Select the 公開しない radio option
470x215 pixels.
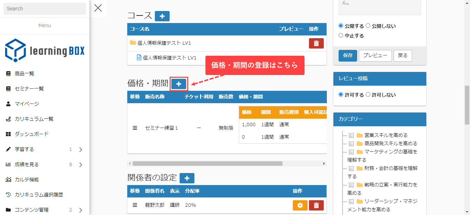368,26
